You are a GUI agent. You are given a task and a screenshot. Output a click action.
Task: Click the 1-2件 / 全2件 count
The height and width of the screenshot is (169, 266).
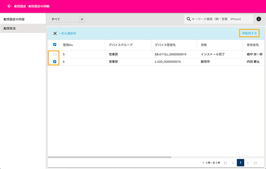211,163
